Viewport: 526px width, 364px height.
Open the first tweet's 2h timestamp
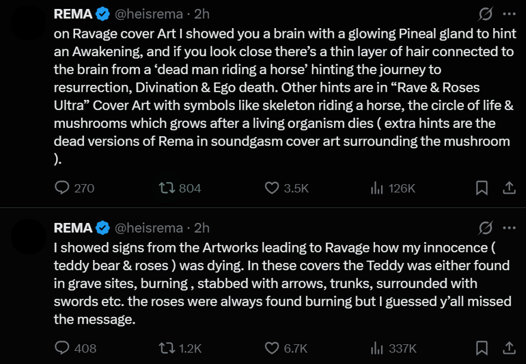click(x=202, y=14)
